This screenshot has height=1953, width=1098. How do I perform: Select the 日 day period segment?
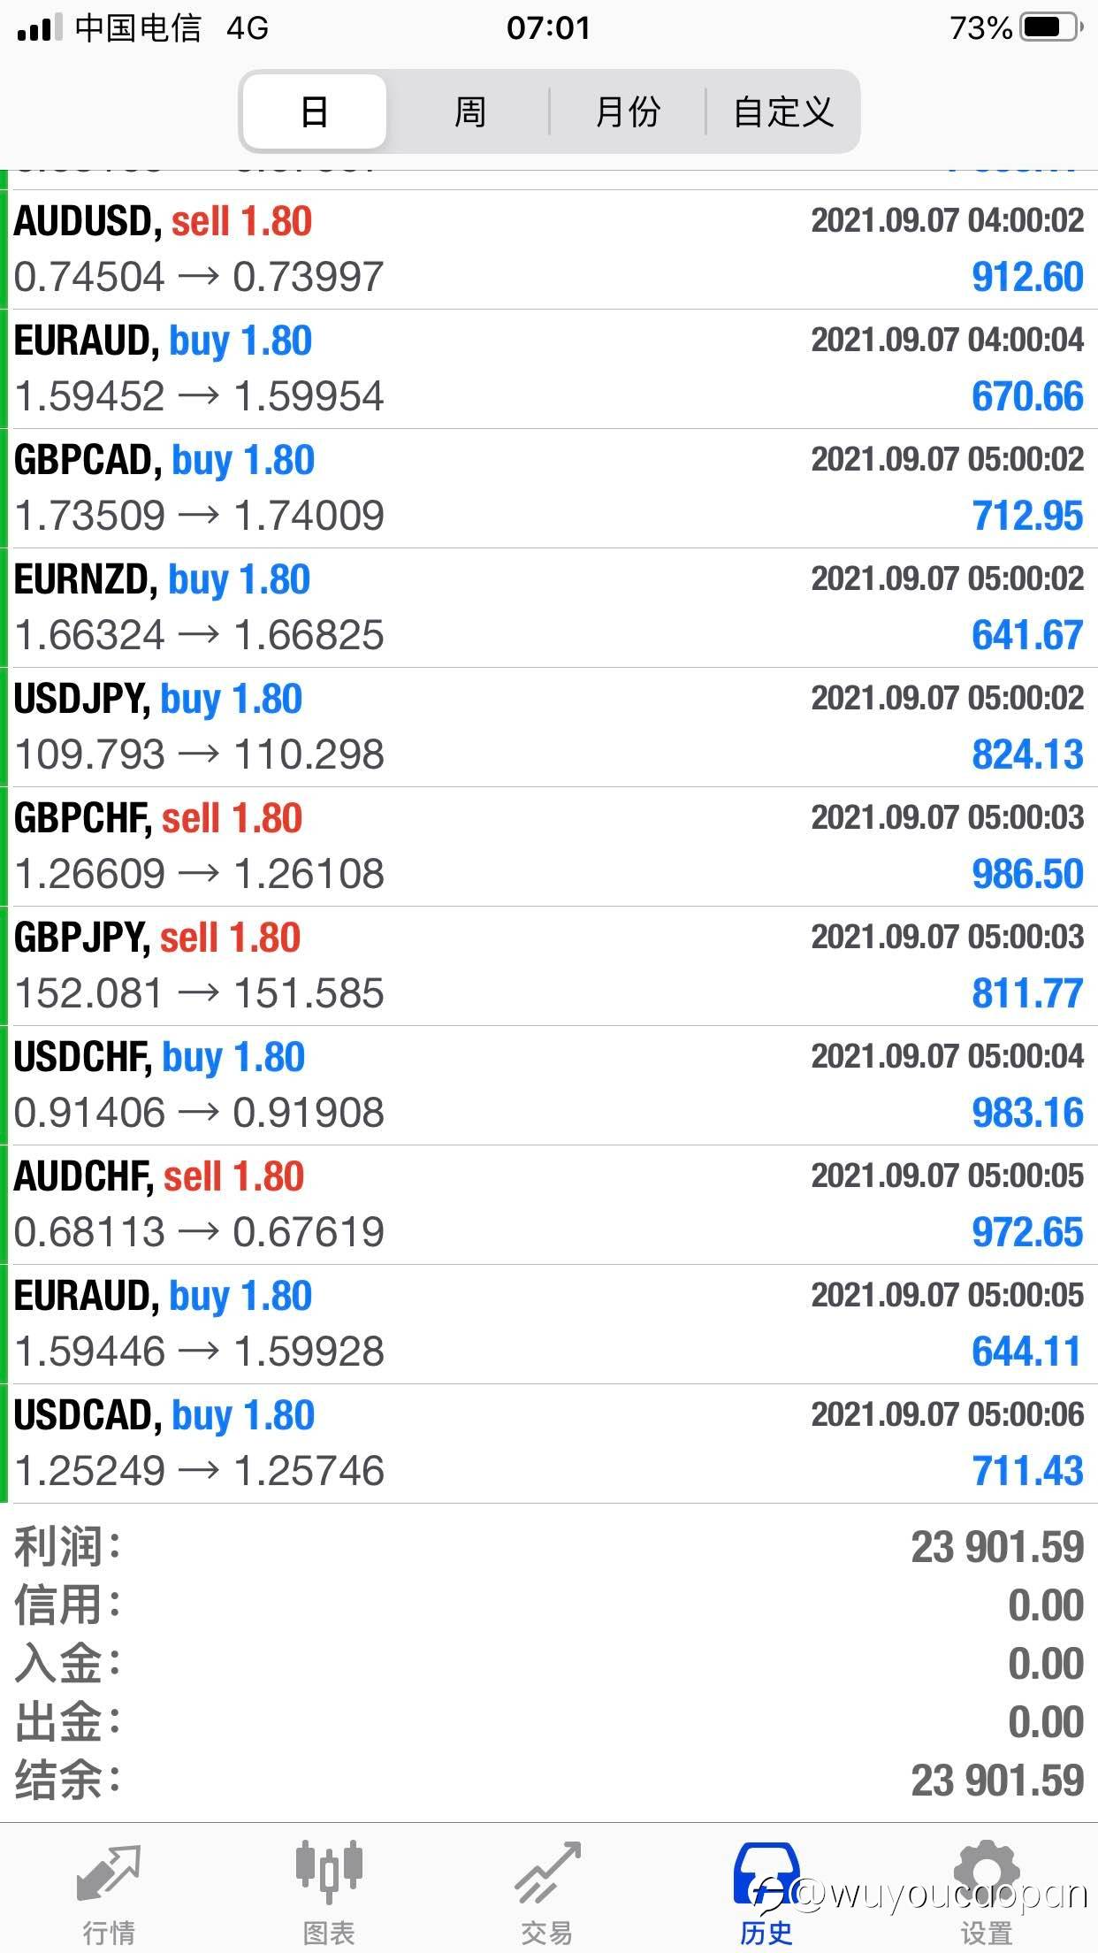315,112
